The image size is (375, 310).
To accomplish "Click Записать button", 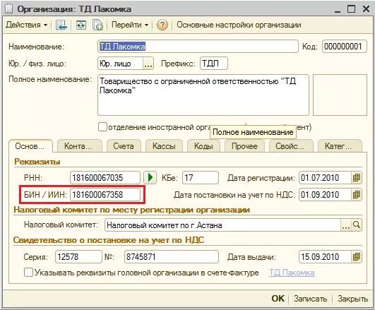I will tap(311, 299).
